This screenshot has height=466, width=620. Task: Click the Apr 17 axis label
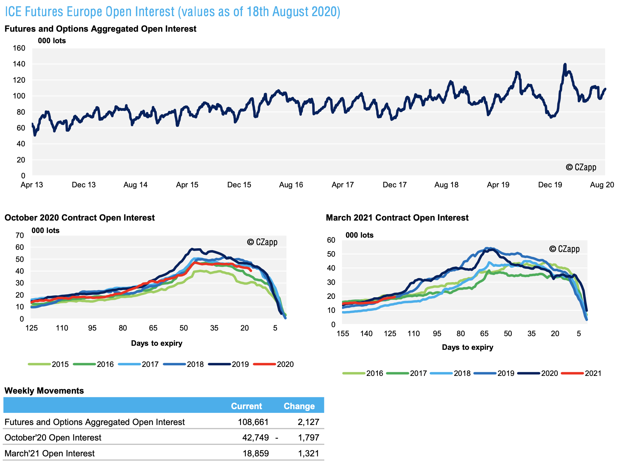pos(343,185)
